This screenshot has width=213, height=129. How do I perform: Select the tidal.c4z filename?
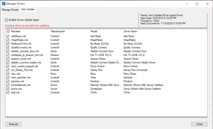click(15, 92)
